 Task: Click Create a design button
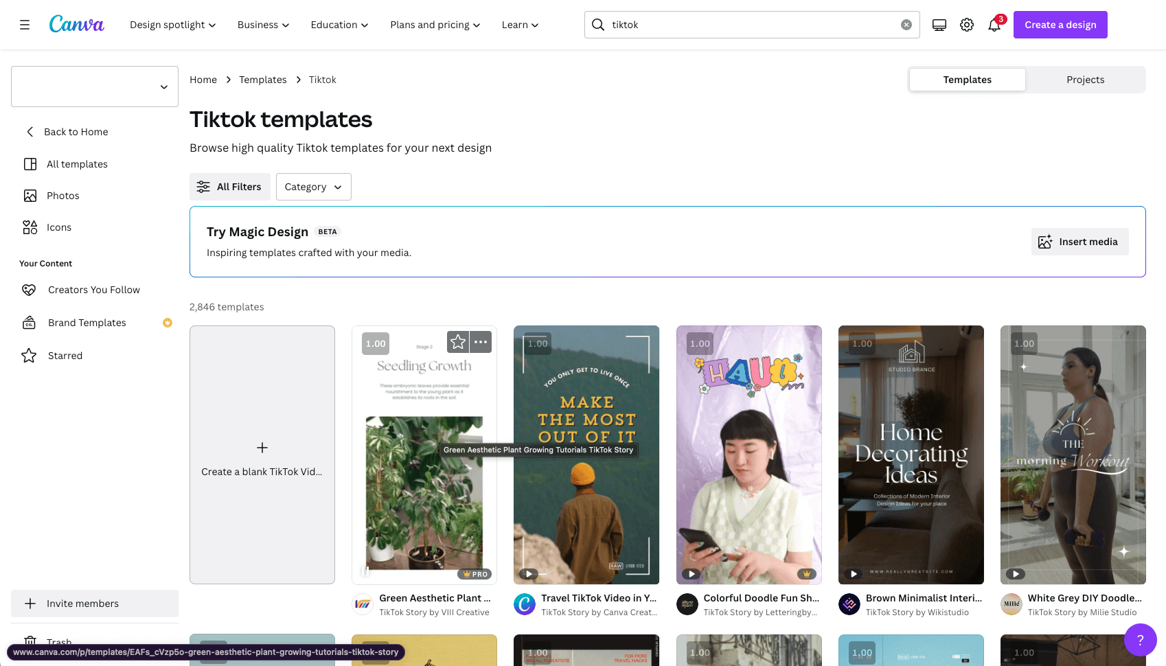tap(1060, 25)
